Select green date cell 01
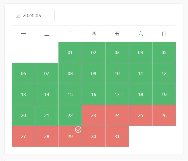Screen dimensions: 188x161 [70, 52]
